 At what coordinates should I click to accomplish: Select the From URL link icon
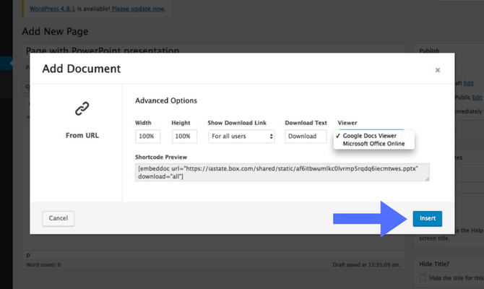click(82, 108)
